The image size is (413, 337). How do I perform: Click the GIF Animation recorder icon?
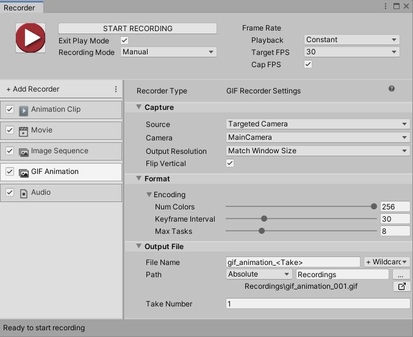point(23,173)
